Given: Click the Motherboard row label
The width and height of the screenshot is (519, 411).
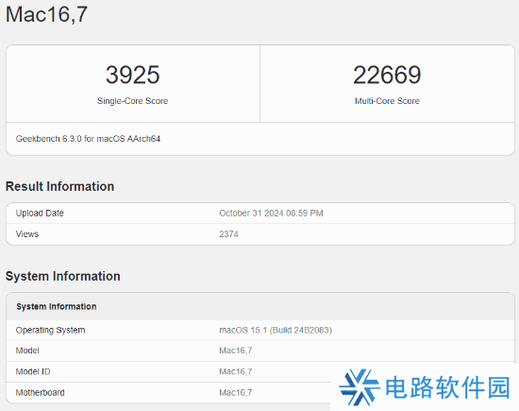Looking at the screenshot, I should [x=40, y=392].
